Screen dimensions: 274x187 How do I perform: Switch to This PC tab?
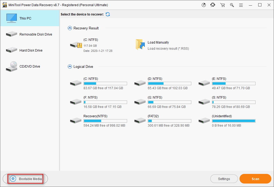click(x=30, y=18)
